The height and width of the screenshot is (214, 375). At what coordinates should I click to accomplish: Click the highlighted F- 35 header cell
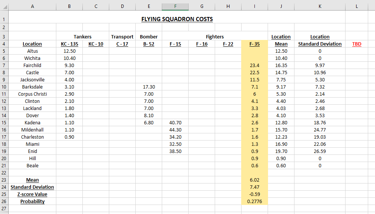254,44
